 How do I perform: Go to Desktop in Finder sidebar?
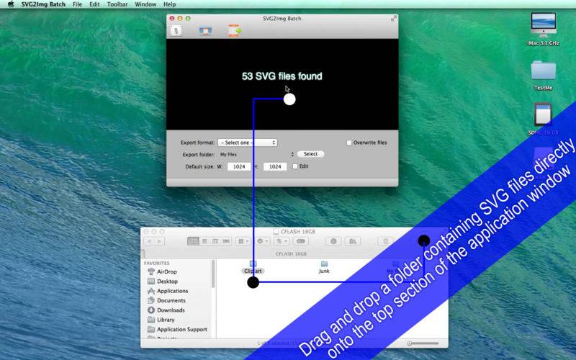coord(163,281)
